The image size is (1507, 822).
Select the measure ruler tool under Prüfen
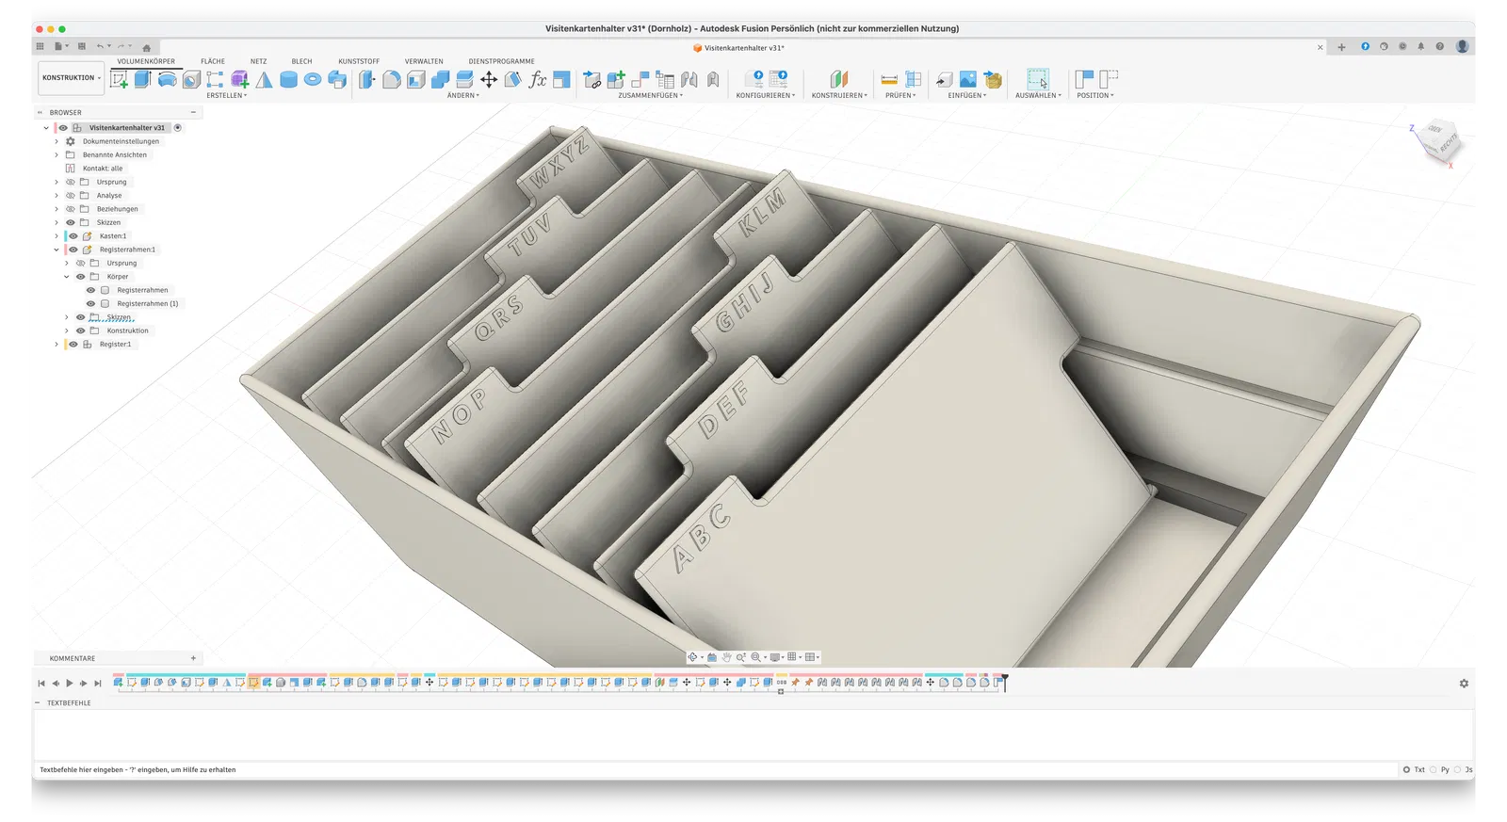889,80
